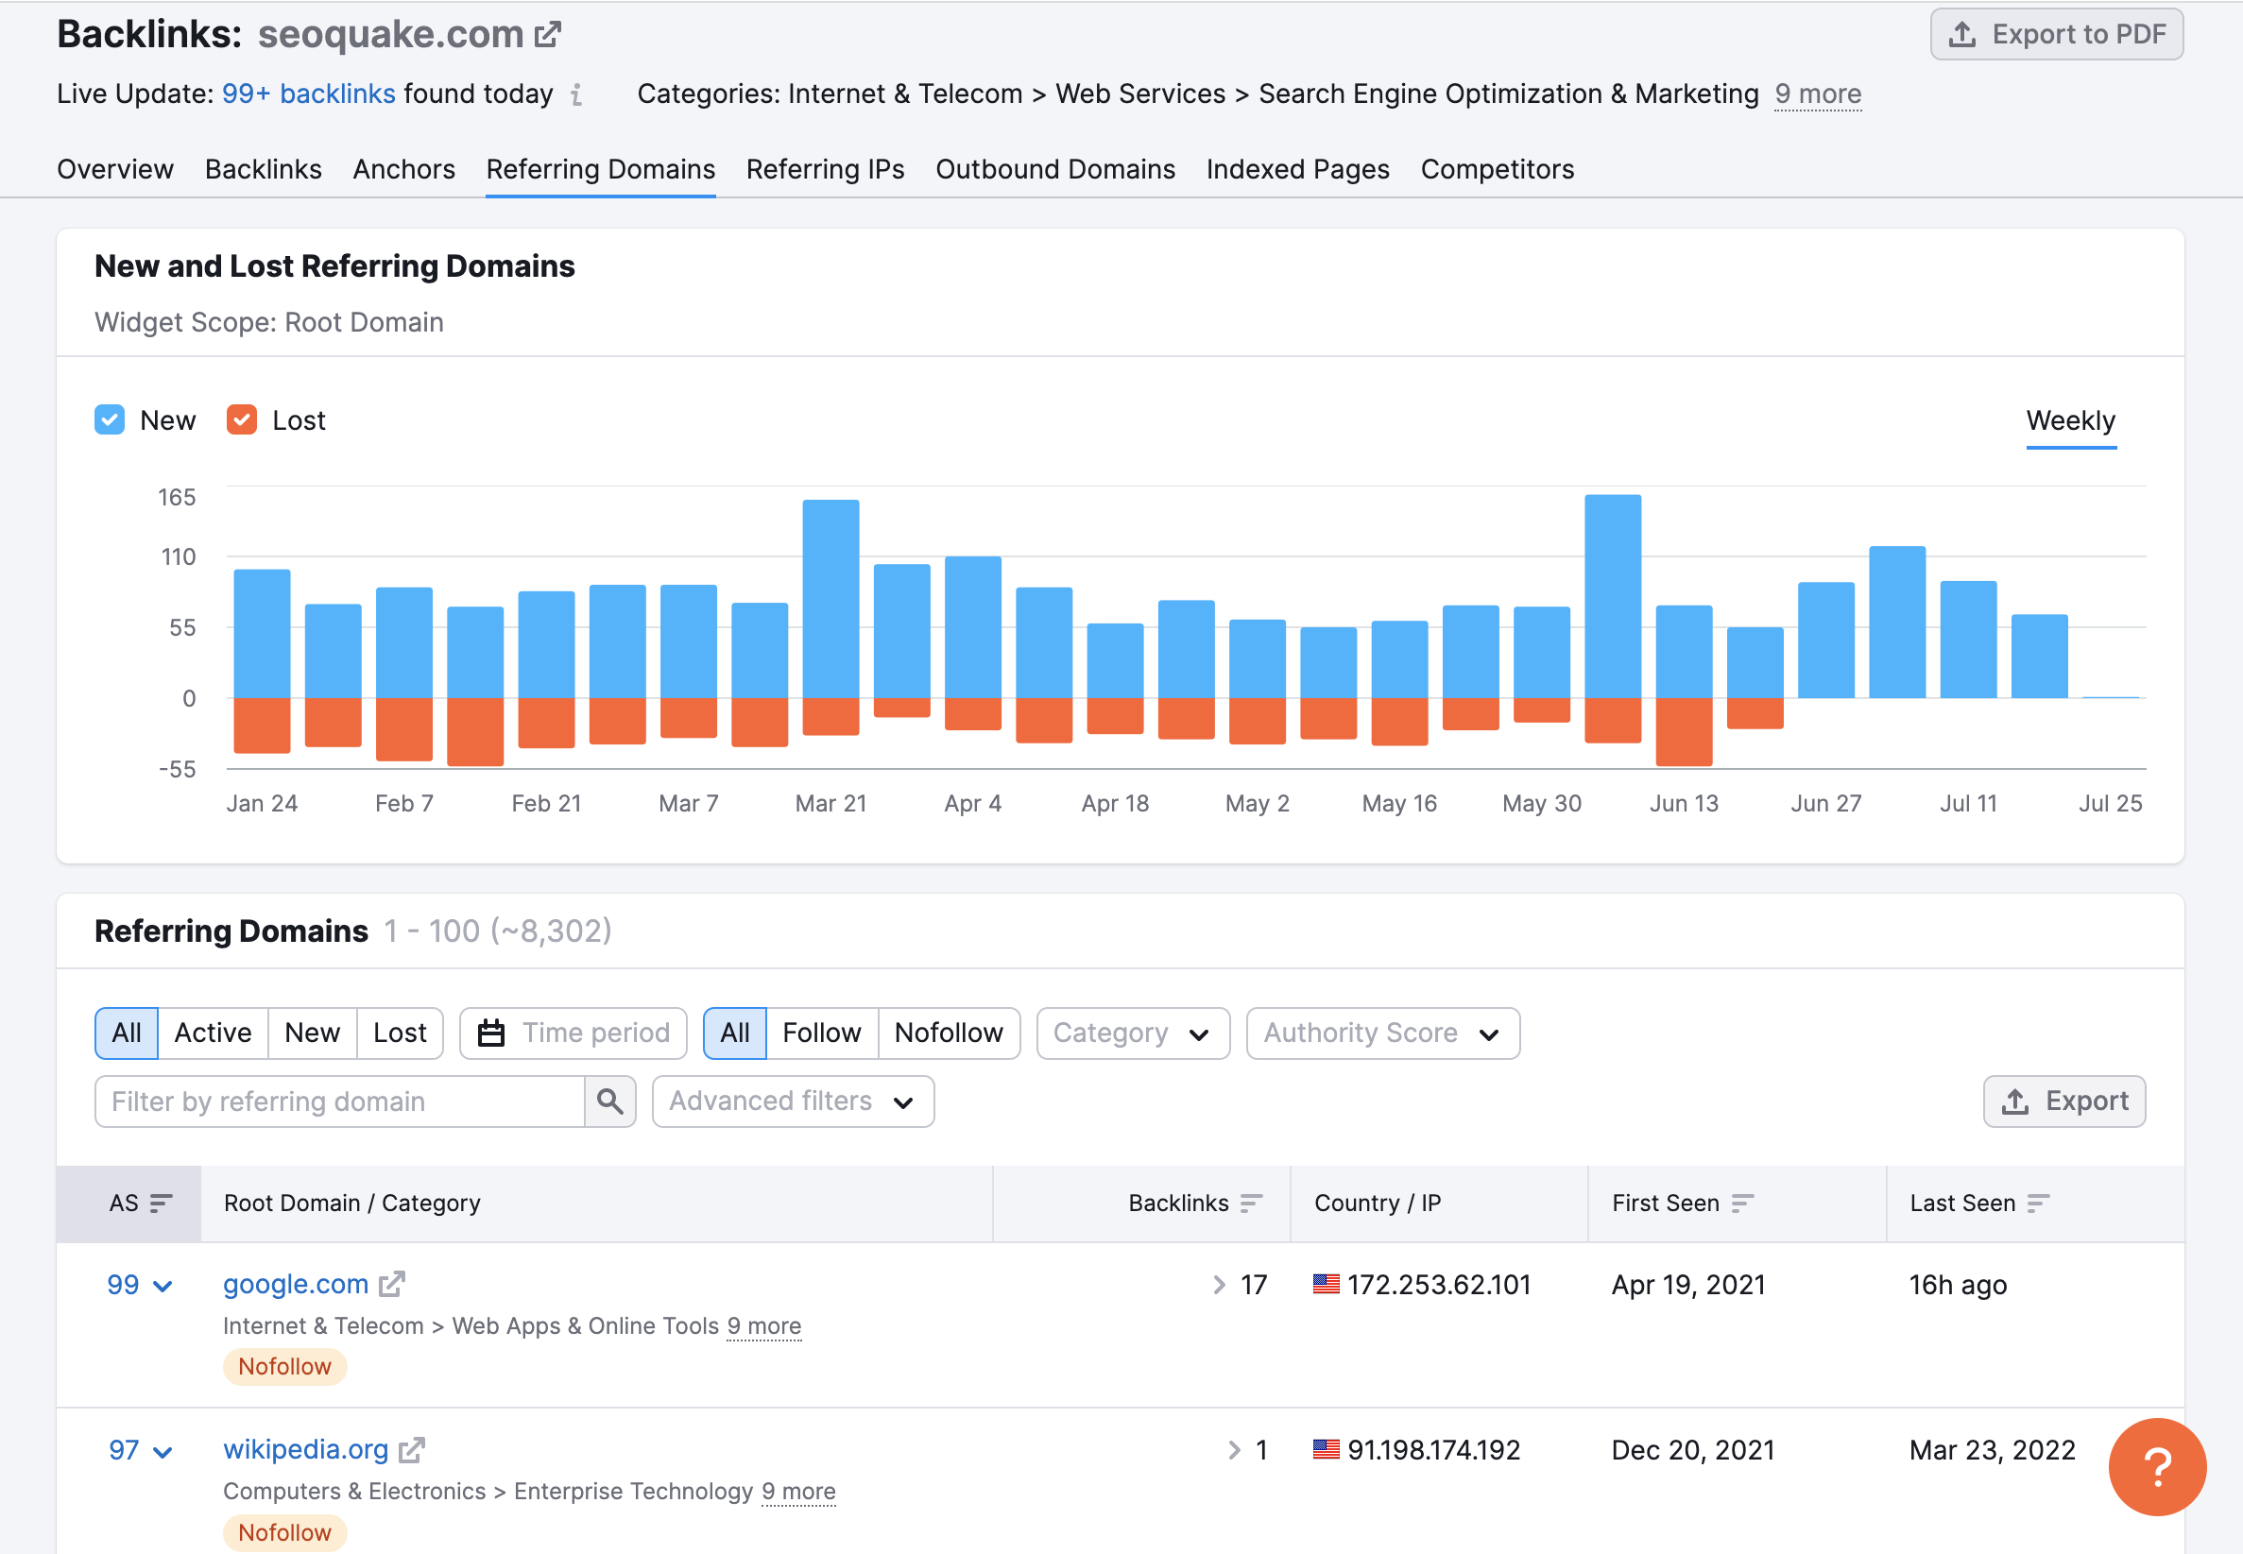Select the Lost status filter
The image size is (2243, 1554).
click(x=400, y=1033)
